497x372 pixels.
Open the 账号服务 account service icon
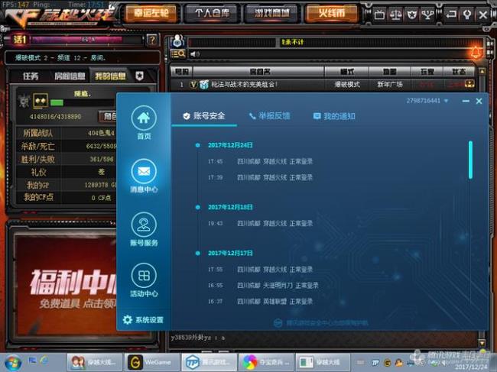144,225
